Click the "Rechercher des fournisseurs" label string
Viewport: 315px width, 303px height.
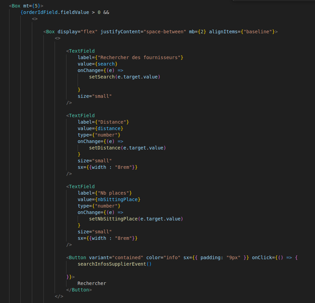140,57
